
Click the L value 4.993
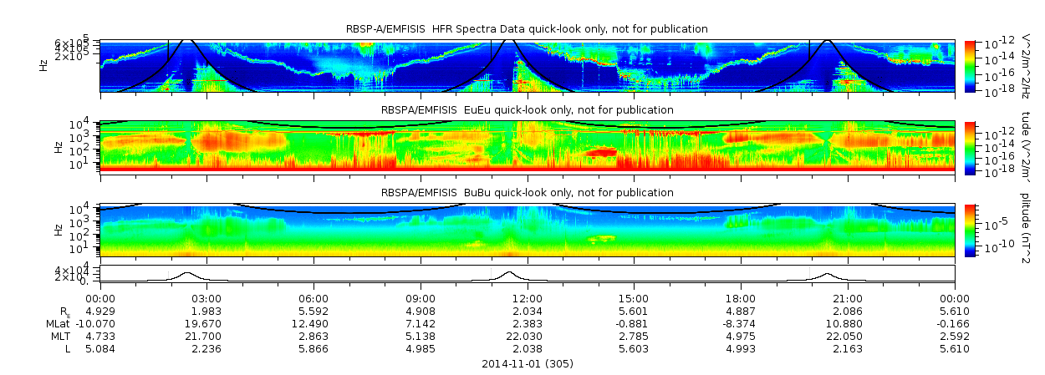click(741, 349)
